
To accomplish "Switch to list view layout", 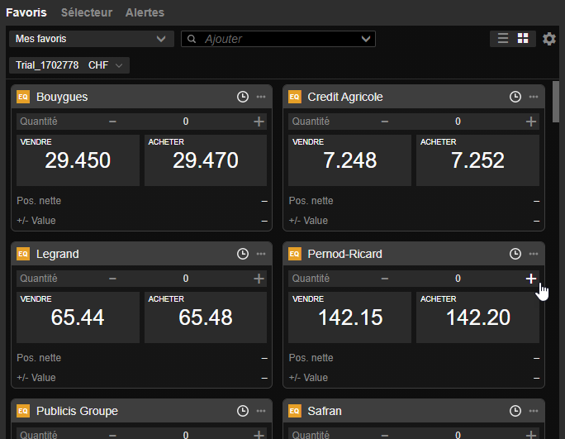I will pyautogui.click(x=503, y=38).
